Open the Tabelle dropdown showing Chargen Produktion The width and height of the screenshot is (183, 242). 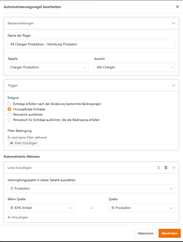[48, 67]
